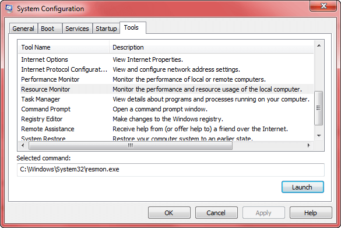
Task: Open the Boot tab
Action: coord(50,29)
